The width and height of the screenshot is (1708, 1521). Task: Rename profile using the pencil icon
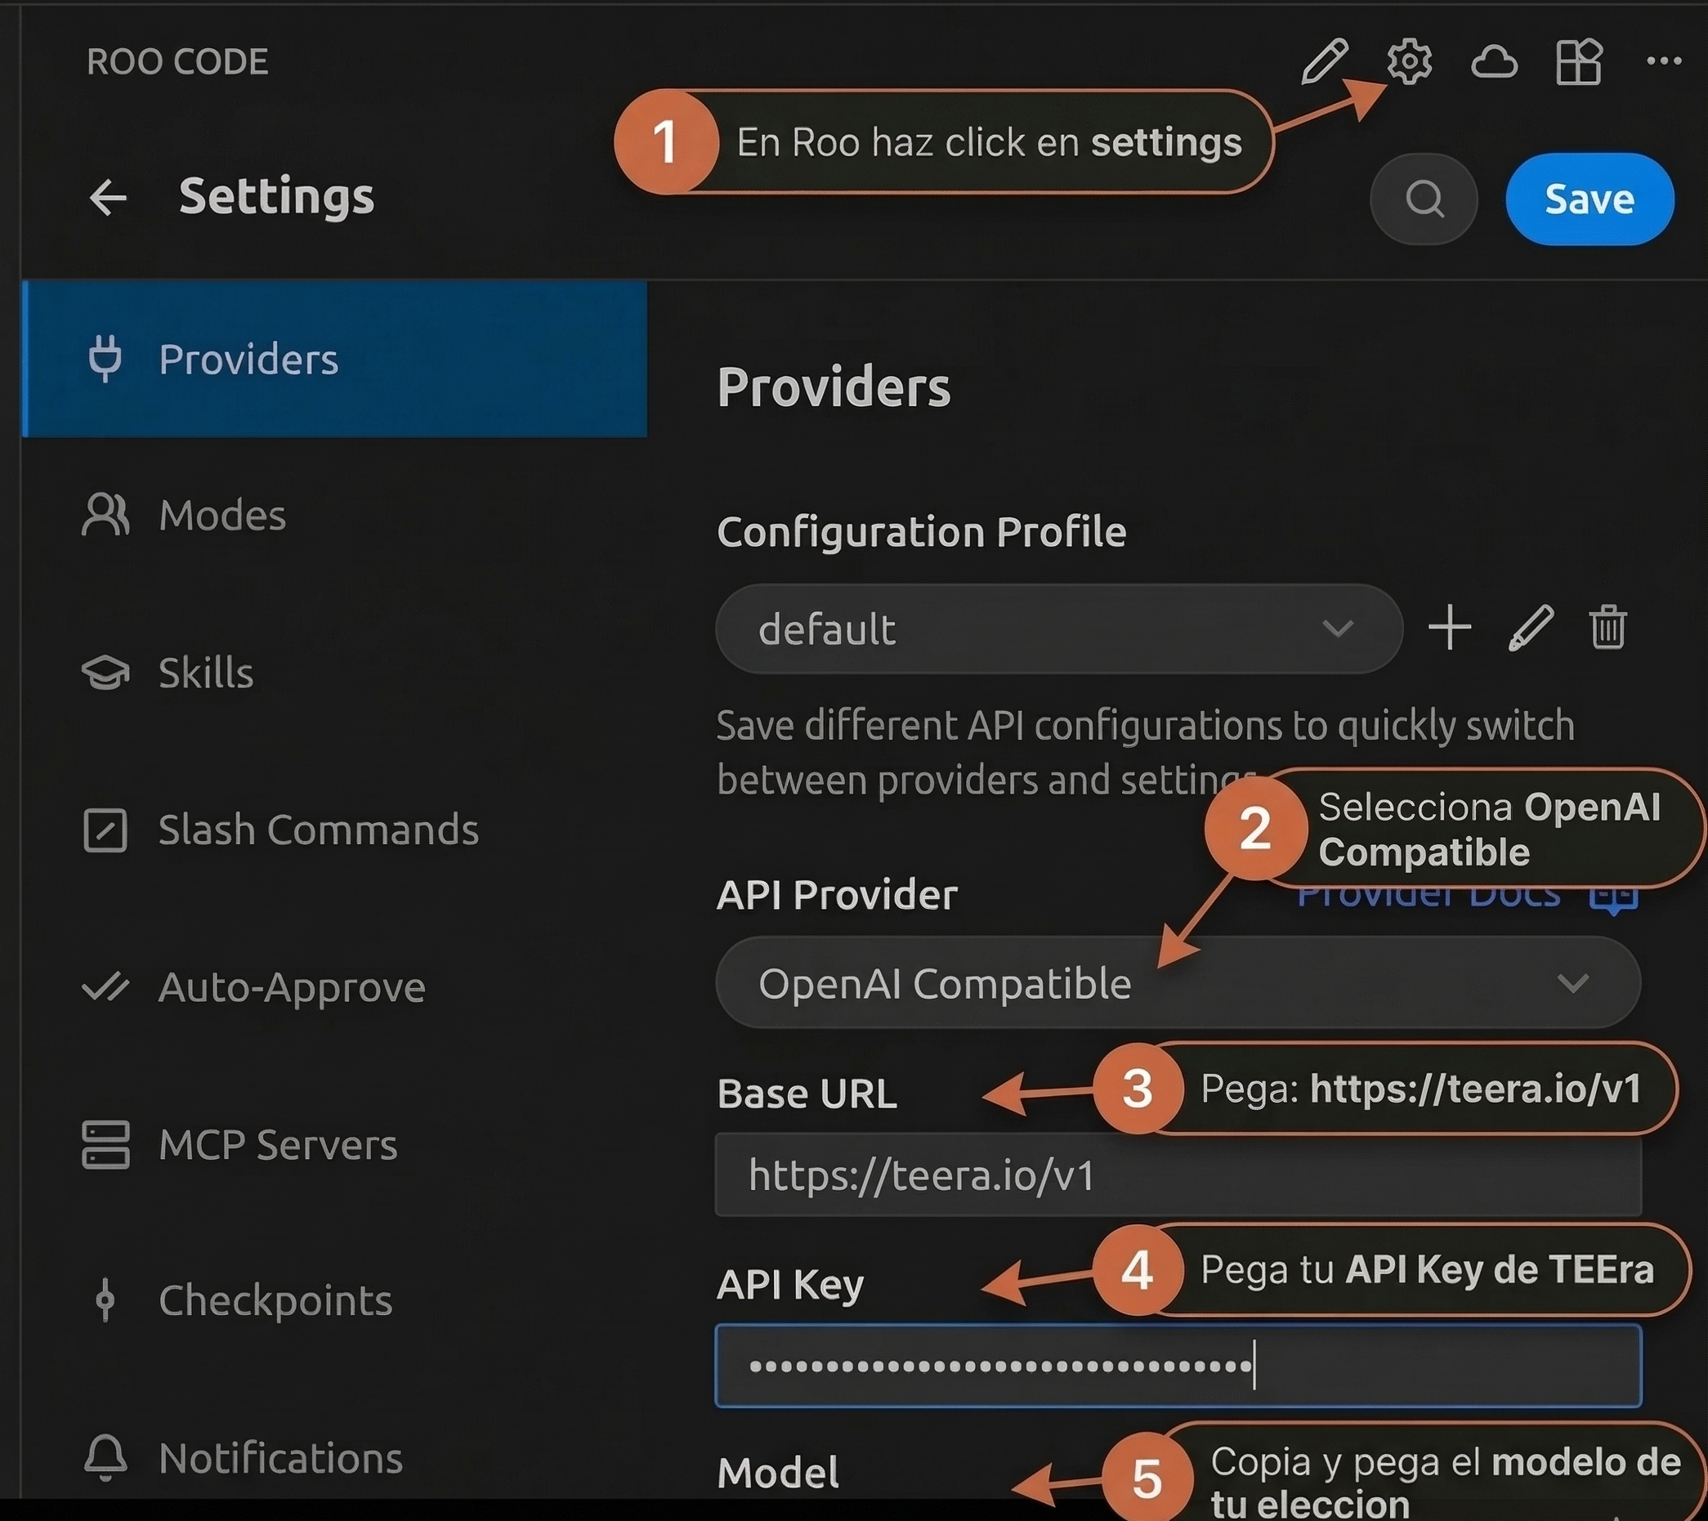1530,628
